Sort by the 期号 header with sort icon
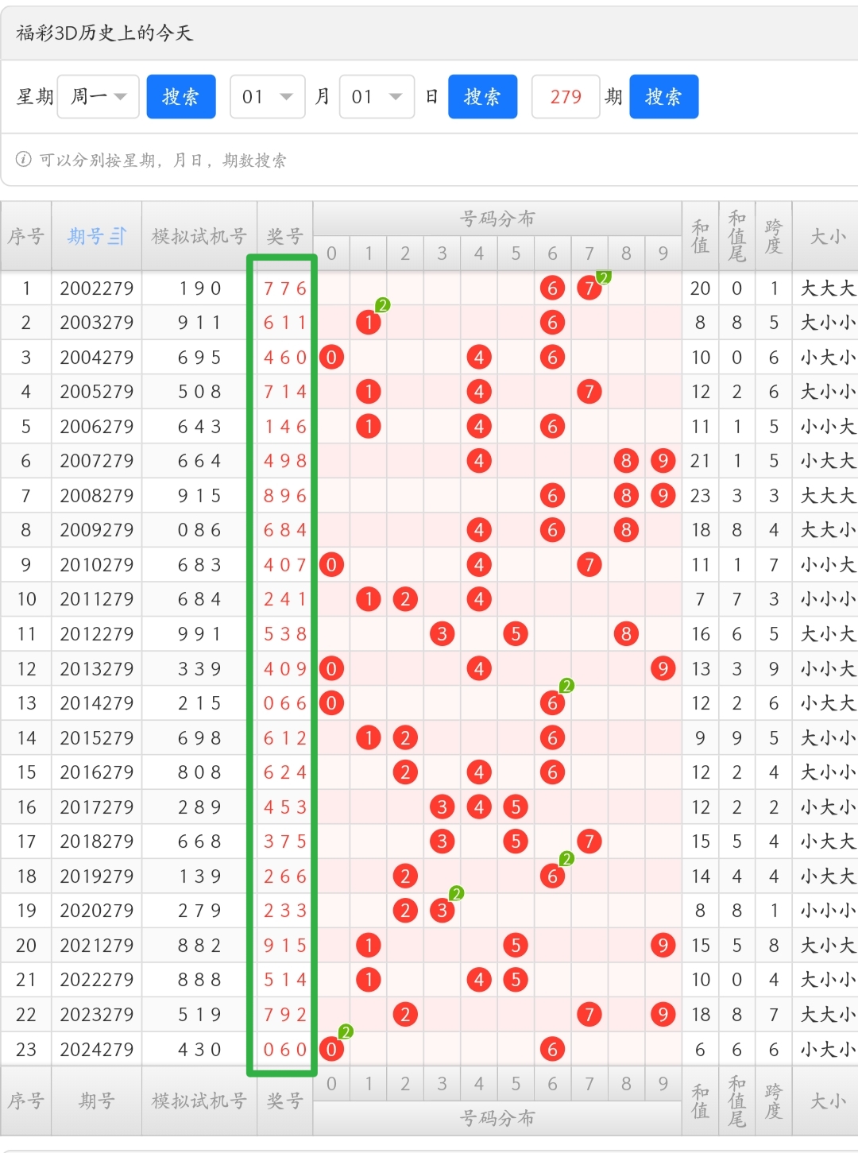The image size is (858, 1153). tap(97, 236)
